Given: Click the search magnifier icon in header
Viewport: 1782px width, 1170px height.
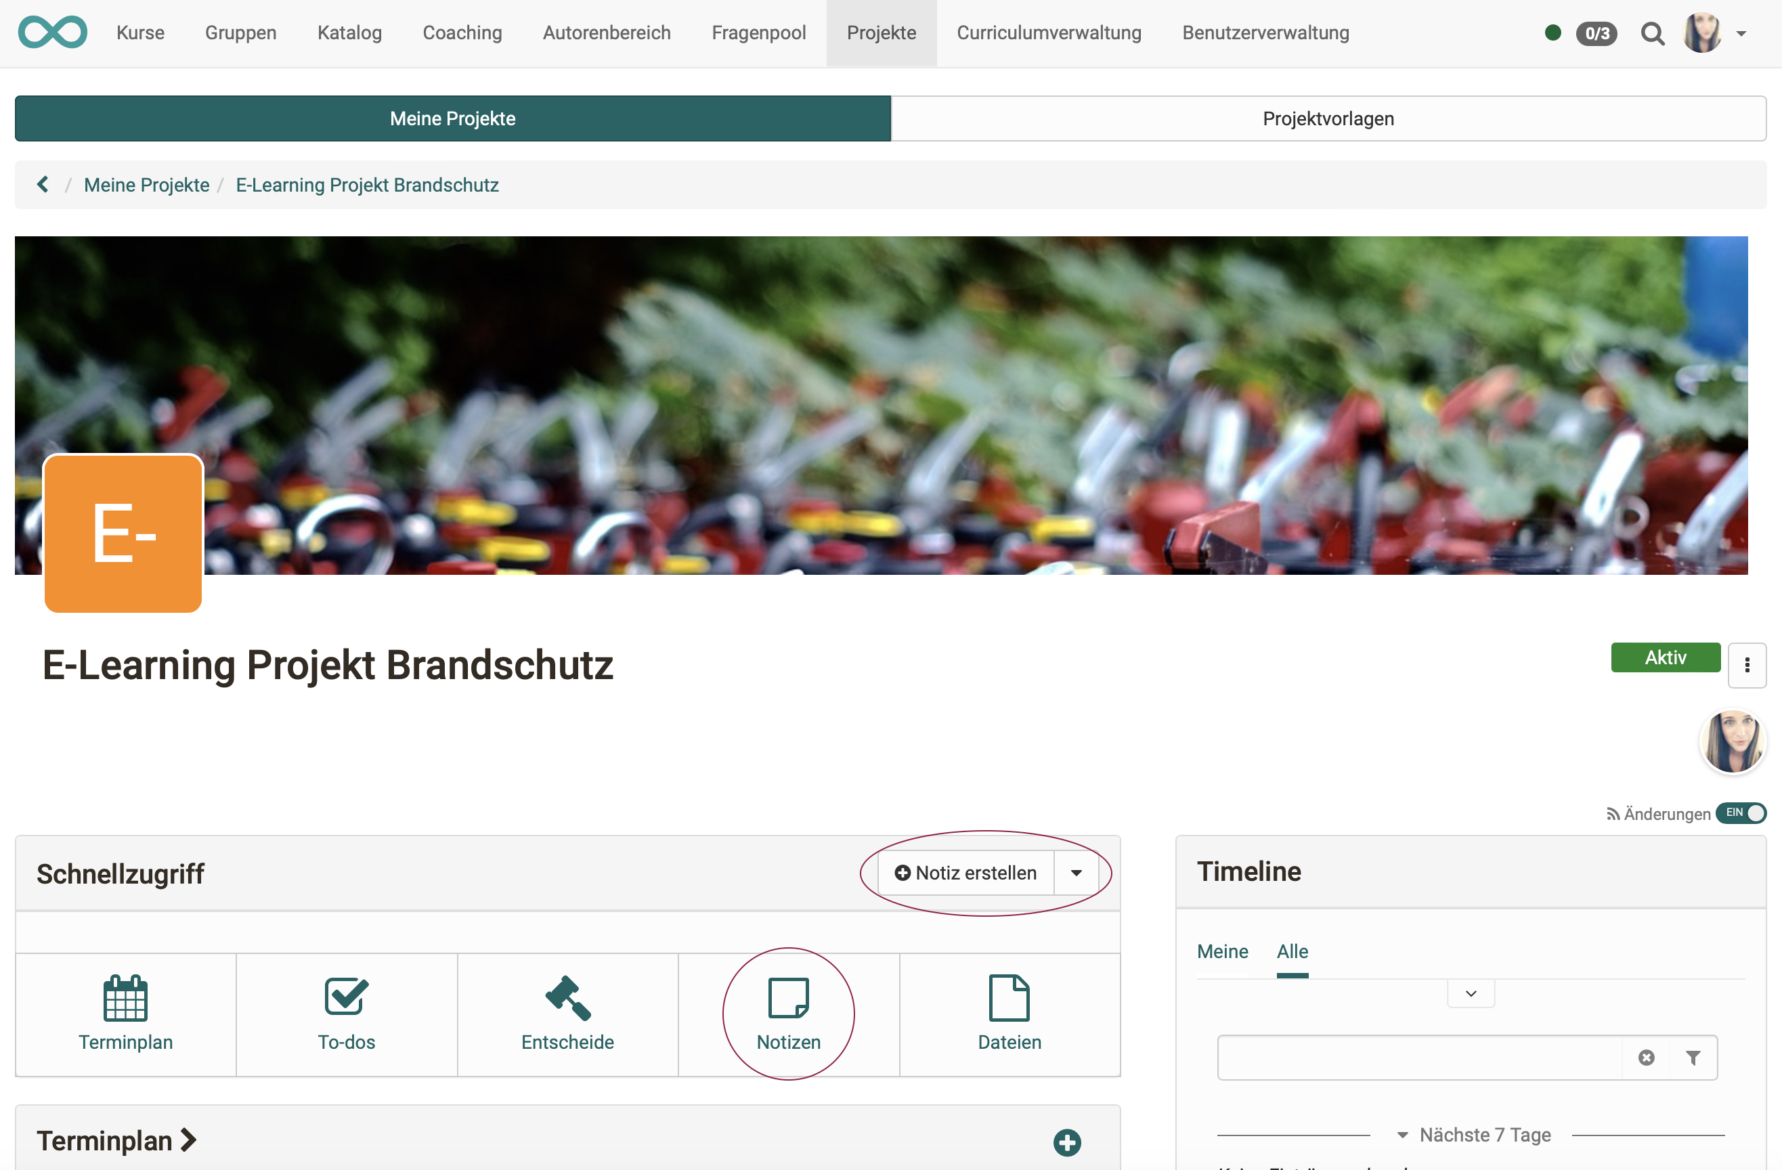Looking at the screenshot, I should [x=1652, y=34].
